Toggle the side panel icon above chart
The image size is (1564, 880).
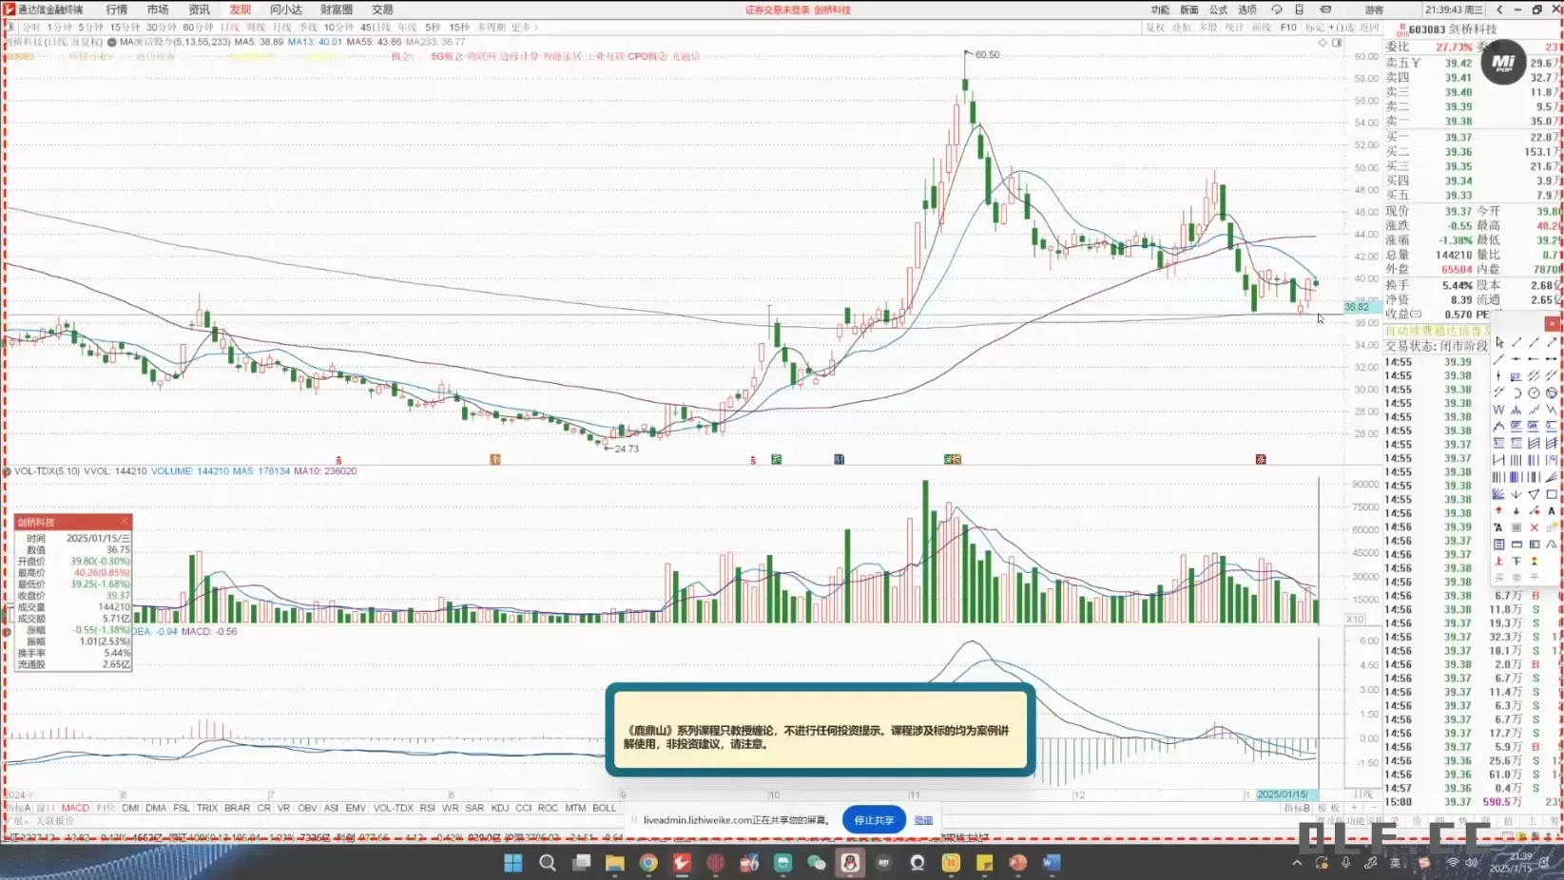pos(1337,43)
